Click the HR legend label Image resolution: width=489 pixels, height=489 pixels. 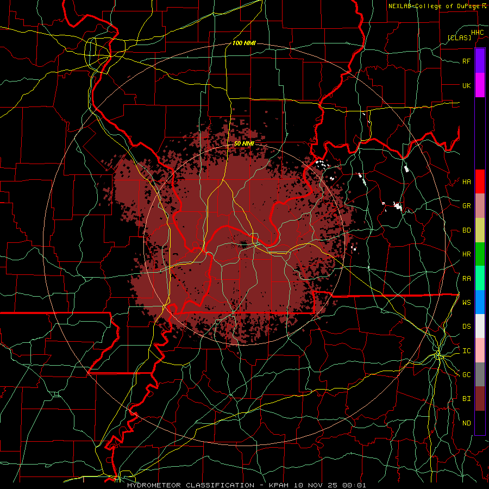coord(467,254)
